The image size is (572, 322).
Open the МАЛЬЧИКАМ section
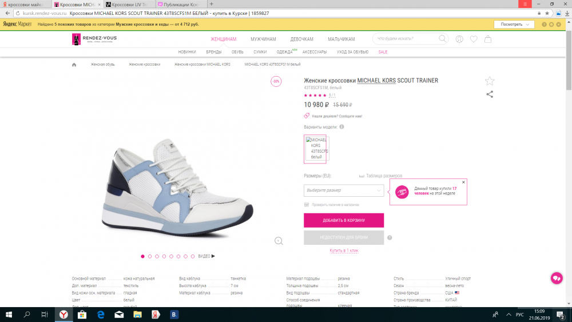(x=341, y=39)
